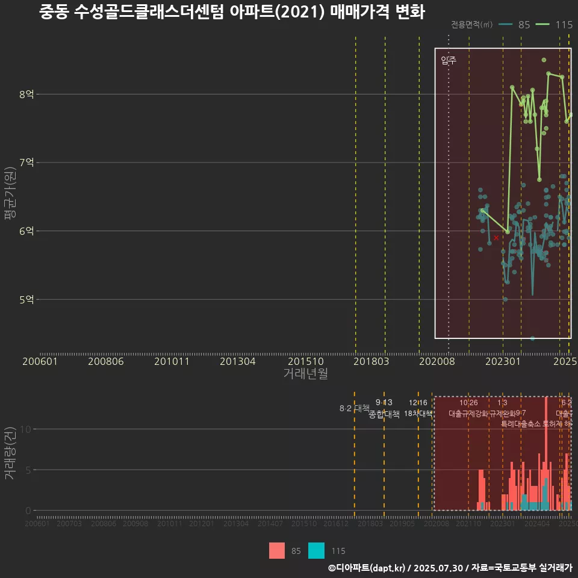Click the '6억' price axis label
The width and height of the screenshot is (578, 578).
coord(26,231)
